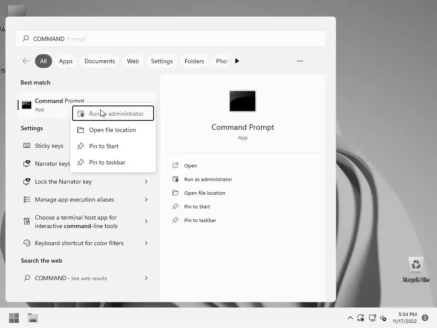Click the Narrator keyboard result icon
437x328 pixels.
(27, 164)
